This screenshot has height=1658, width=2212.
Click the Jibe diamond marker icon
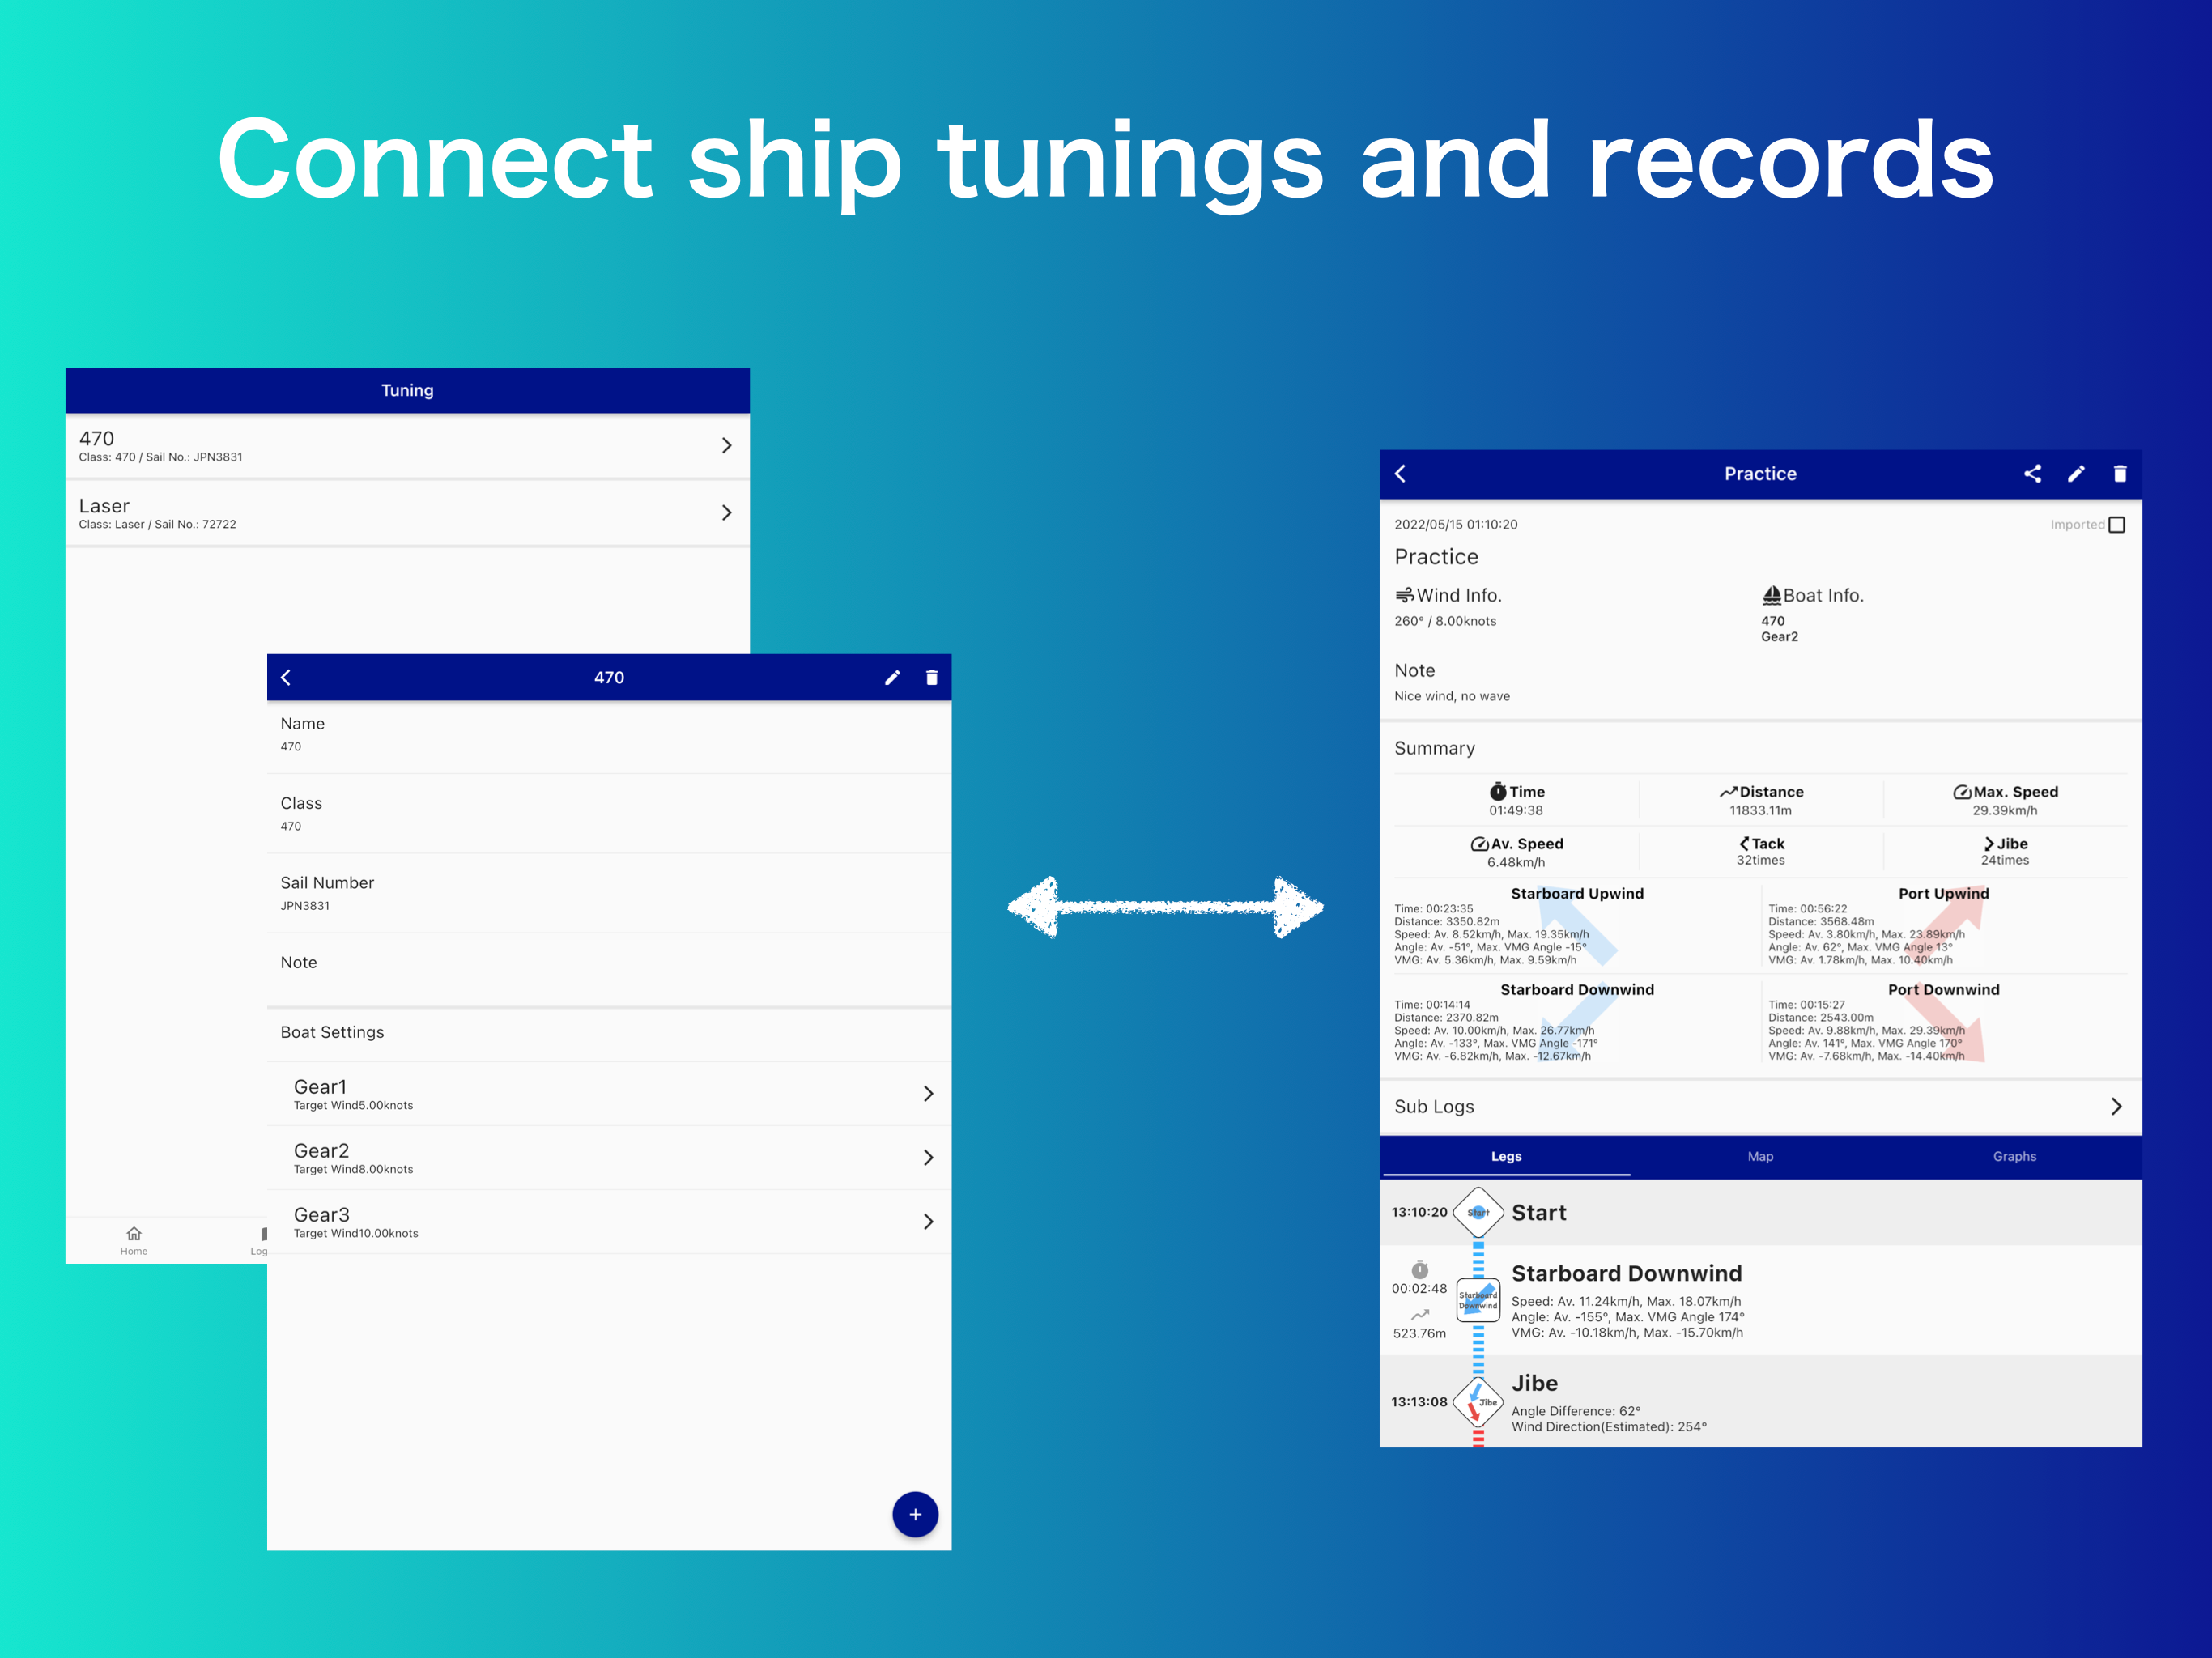1478,1402
